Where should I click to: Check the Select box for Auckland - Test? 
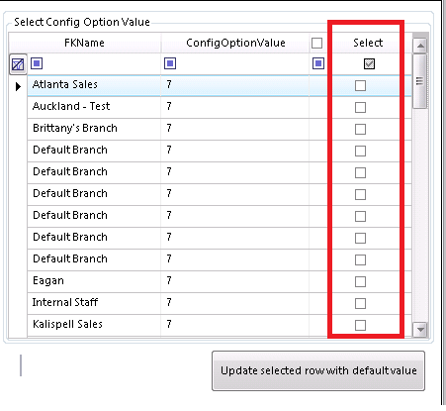(x=360, y=107)
